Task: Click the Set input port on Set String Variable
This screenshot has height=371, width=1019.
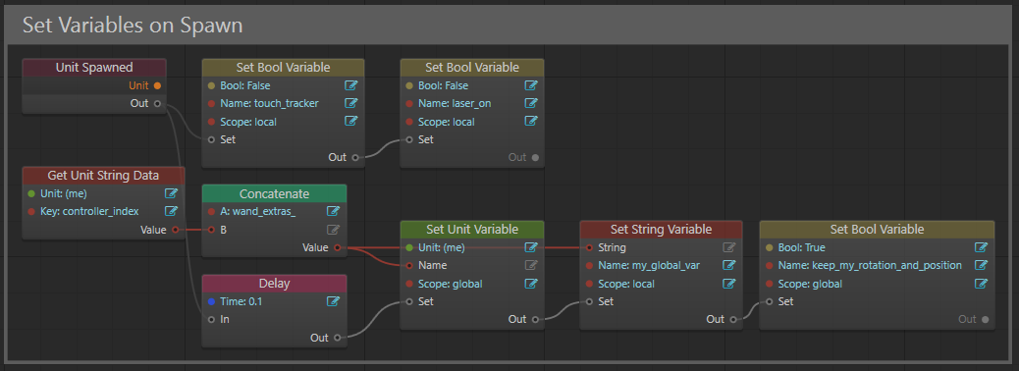Action: pos(589,301)
